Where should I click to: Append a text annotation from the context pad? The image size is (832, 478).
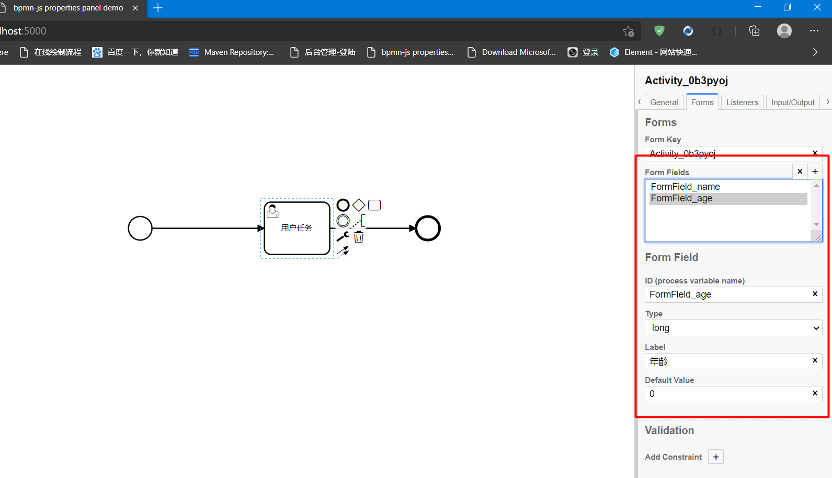pos(359,221)
